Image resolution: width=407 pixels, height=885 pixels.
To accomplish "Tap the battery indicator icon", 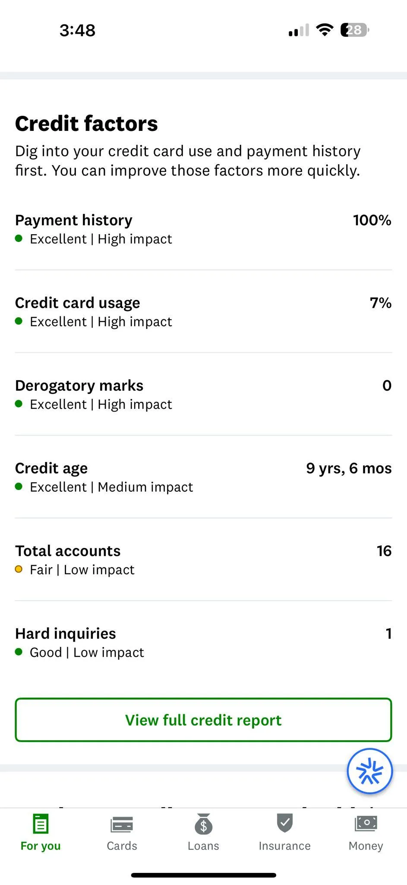I will coord(355,30).
